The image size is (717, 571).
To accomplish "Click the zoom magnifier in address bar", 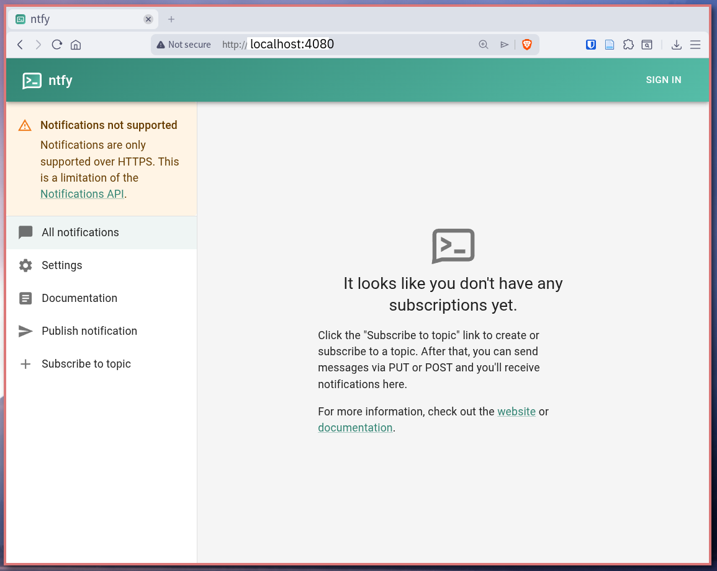I will coord(483,44).
